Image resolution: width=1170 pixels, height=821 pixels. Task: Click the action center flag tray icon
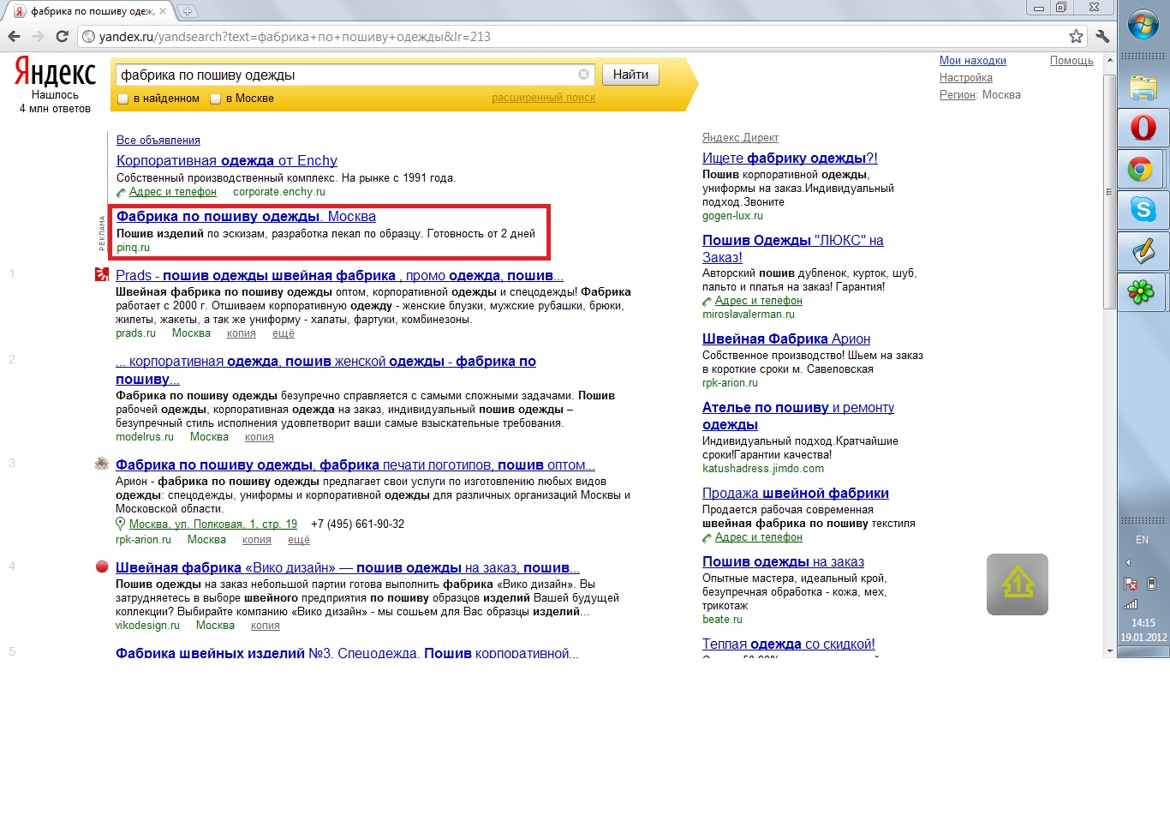(1131, 584)
